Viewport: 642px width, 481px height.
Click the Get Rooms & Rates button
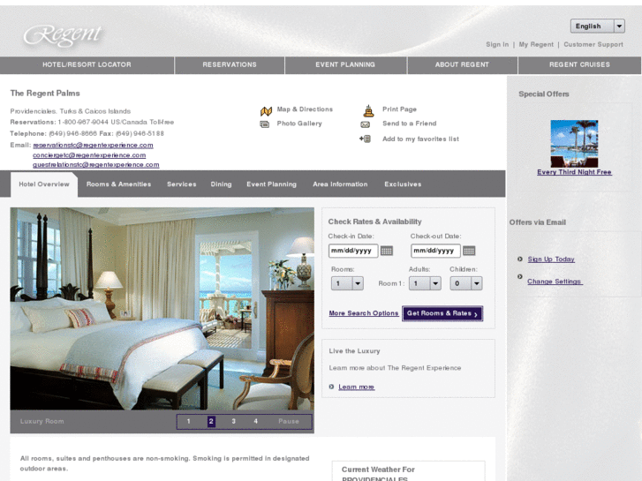click(x=442, y=313)
